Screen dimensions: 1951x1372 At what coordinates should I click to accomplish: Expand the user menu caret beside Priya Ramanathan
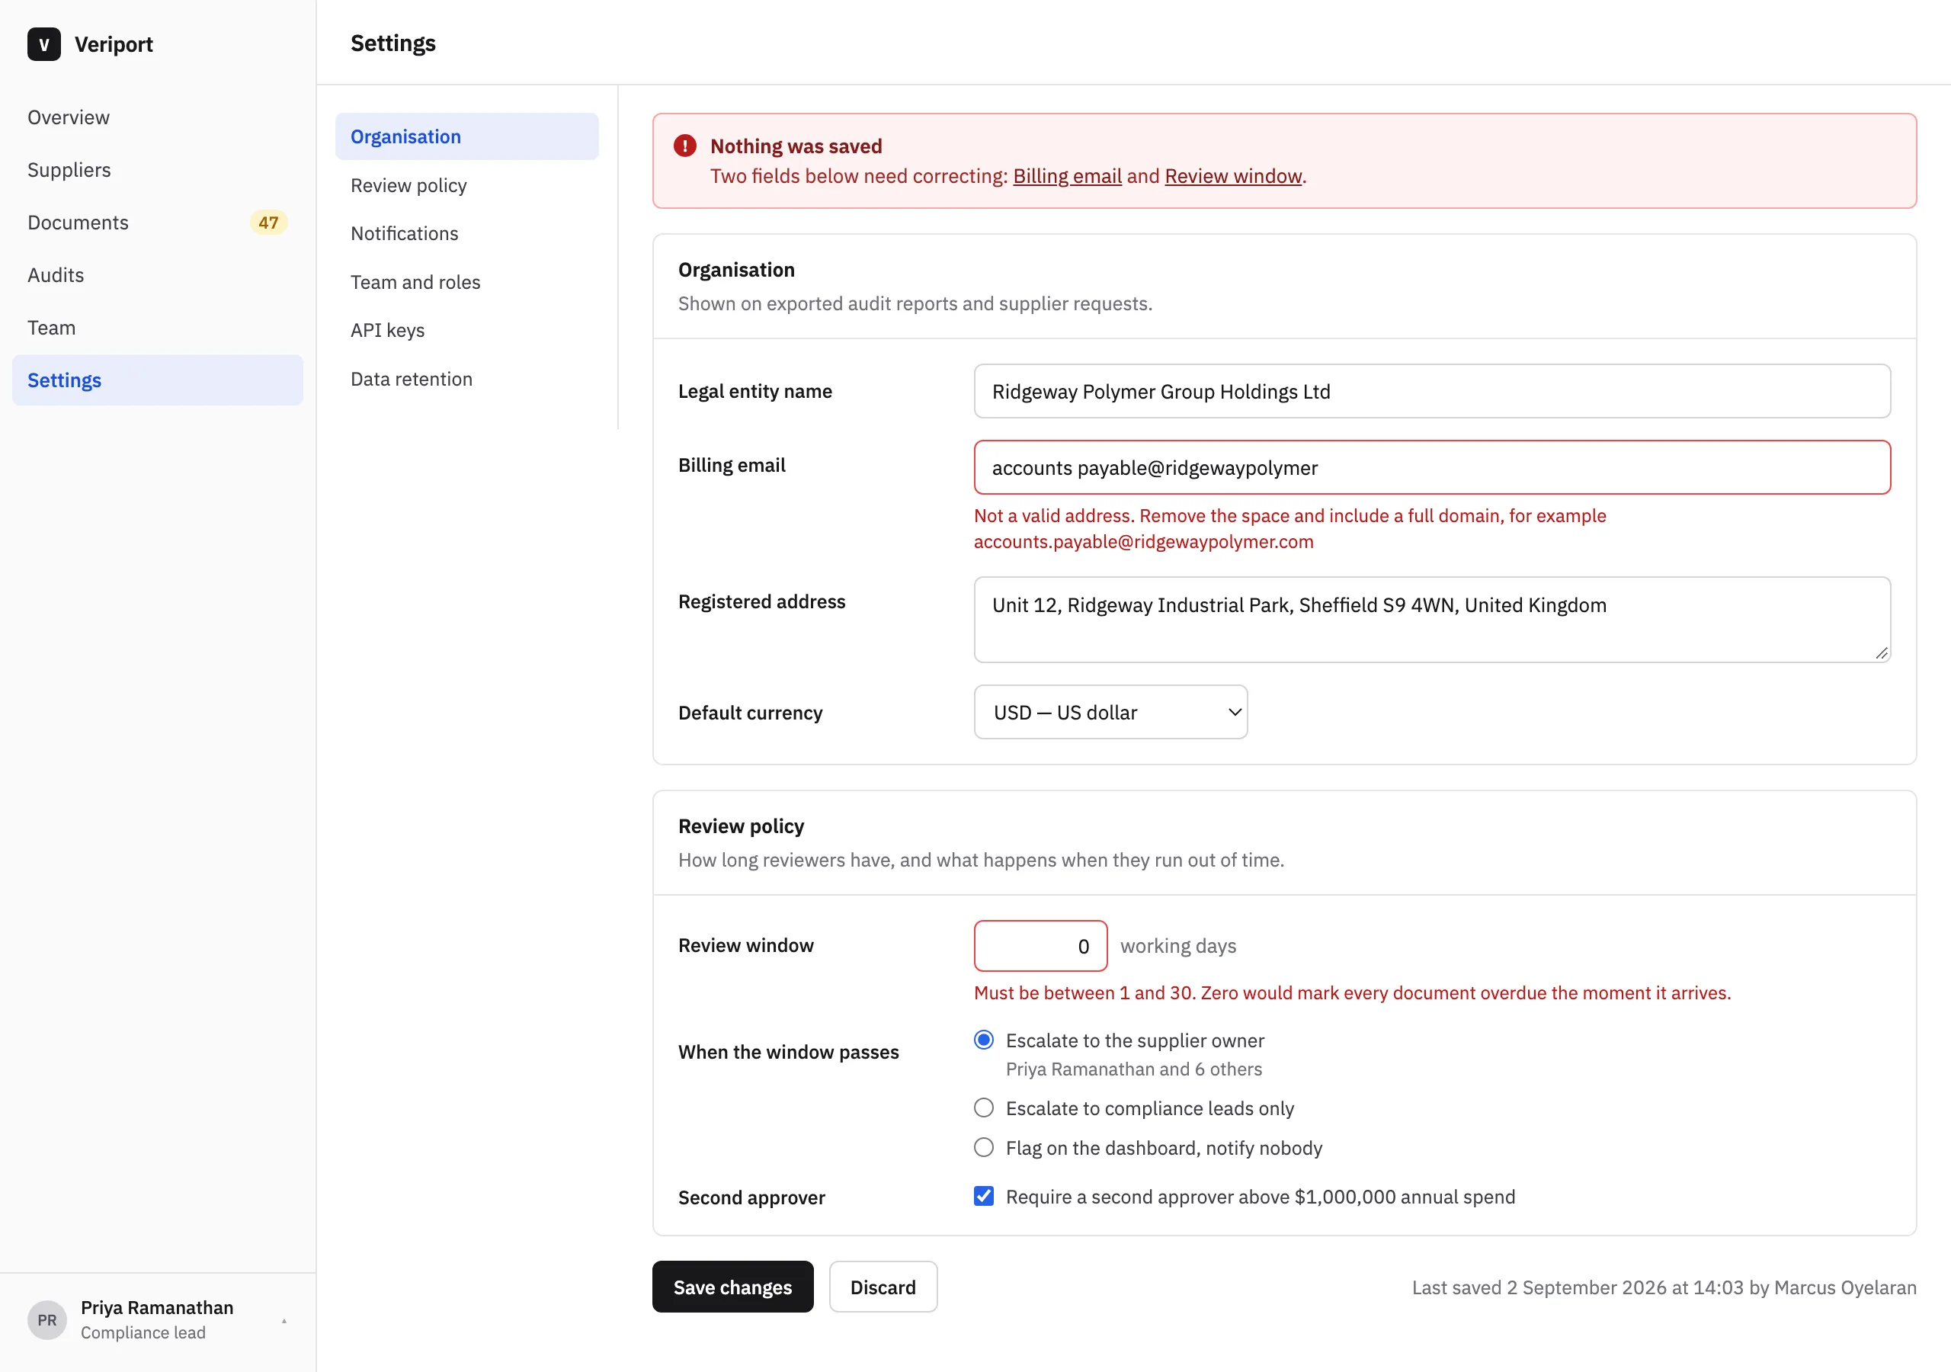[284, 1320]
